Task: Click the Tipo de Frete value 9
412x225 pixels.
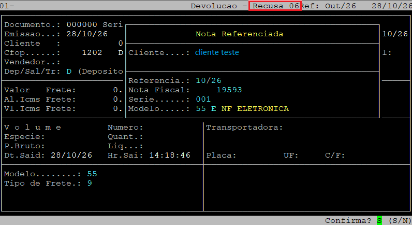Action: [x=90, y=184]
